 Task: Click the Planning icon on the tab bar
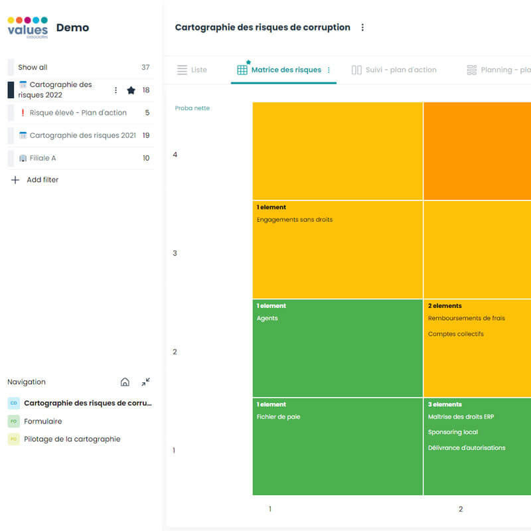pos(471,69)
